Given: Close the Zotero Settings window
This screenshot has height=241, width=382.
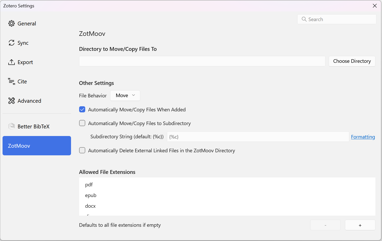Looking at the screenshot, I should 375,6.
